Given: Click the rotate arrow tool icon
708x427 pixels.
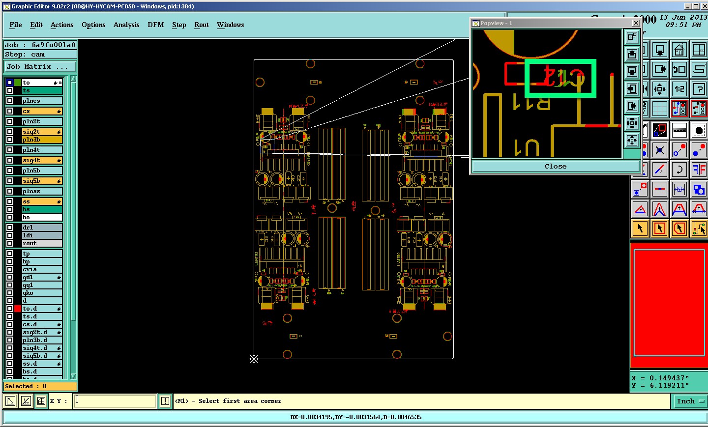Looking at the screenshot, I should pos(679,170).
